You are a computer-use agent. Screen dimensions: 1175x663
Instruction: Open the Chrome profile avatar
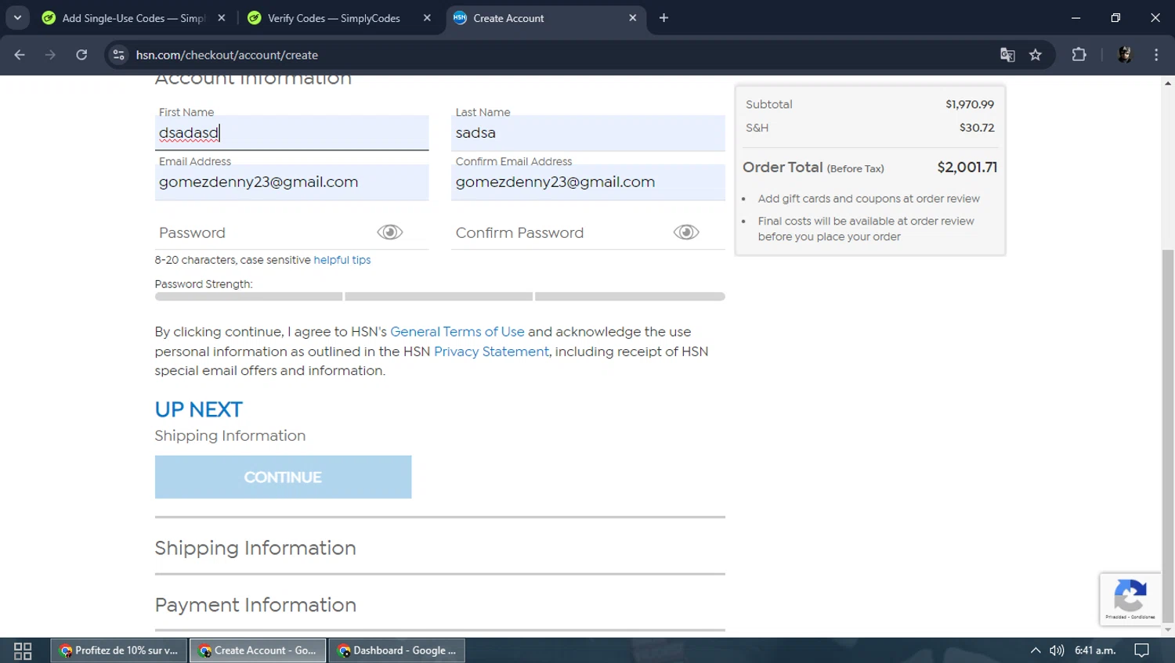click(1124, 55)
